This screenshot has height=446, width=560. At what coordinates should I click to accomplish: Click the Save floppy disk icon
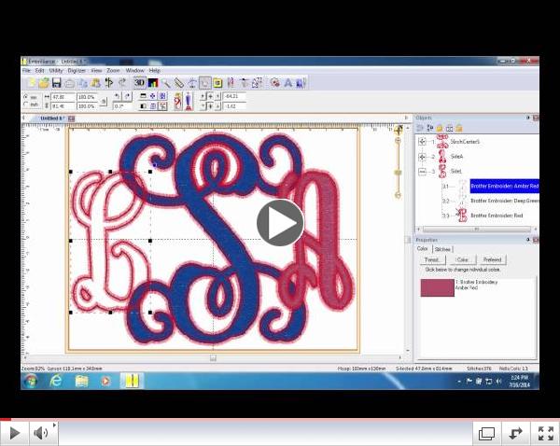click(56, 83)
